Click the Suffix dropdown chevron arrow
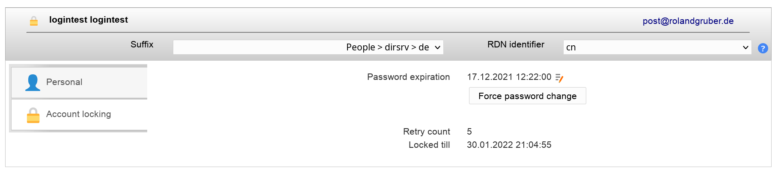784x179 pixels. (437, 47)
